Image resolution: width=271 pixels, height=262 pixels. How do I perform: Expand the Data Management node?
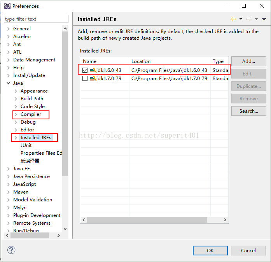click(x=8, y=60)
